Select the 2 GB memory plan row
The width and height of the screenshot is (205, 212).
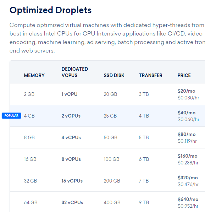107,94
